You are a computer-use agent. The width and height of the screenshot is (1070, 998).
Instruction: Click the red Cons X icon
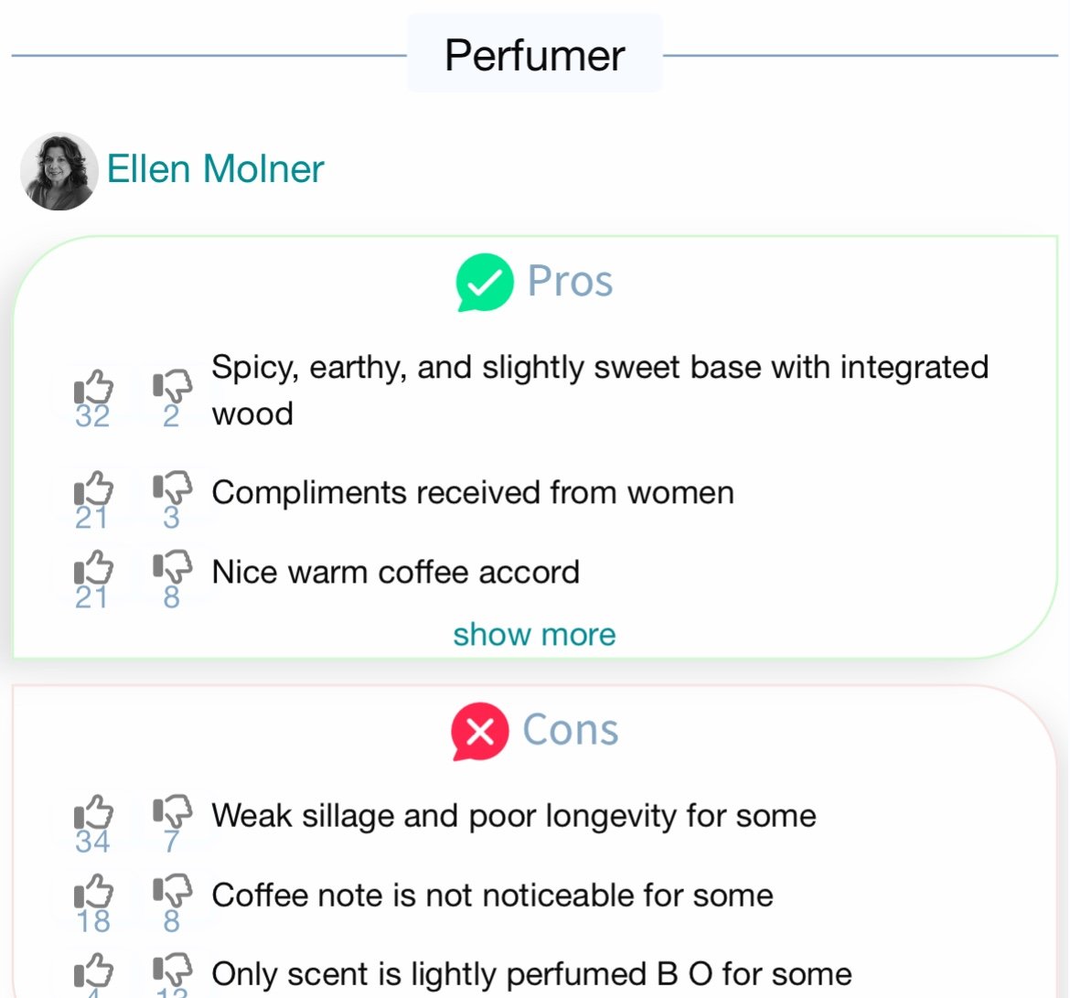point(480,731)
